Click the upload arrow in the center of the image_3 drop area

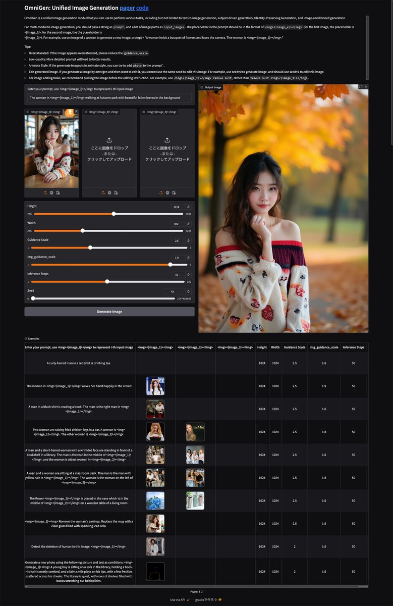click(x=167, y=140)
